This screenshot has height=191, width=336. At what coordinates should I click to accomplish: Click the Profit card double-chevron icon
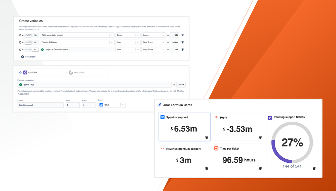pyautogui.click(x=216, y=117)
